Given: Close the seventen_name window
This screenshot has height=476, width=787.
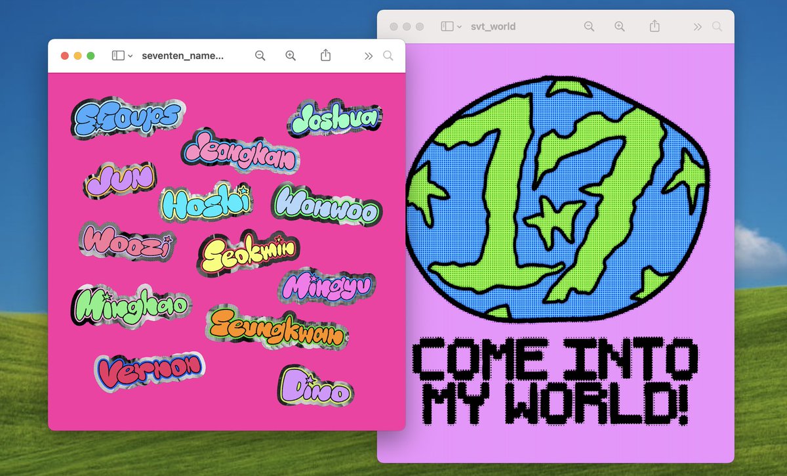Looking at the screenshot, I should tap(65, 56).
